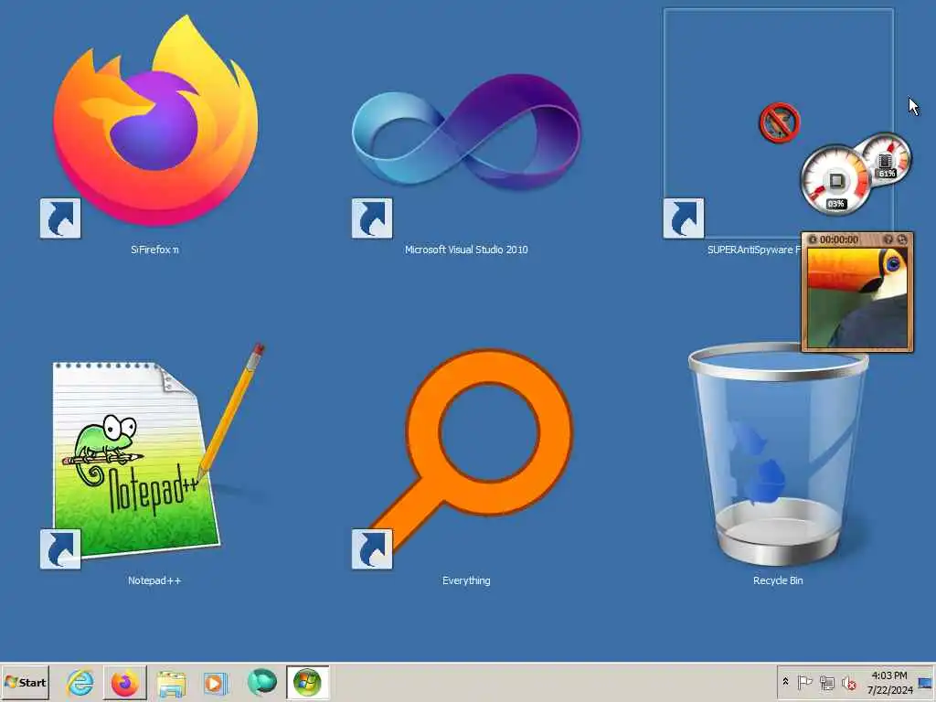The width and height of the screenshot is (936, 702).
Task: Click the puzzle gadget timer icon
Action: pos(813,239)
